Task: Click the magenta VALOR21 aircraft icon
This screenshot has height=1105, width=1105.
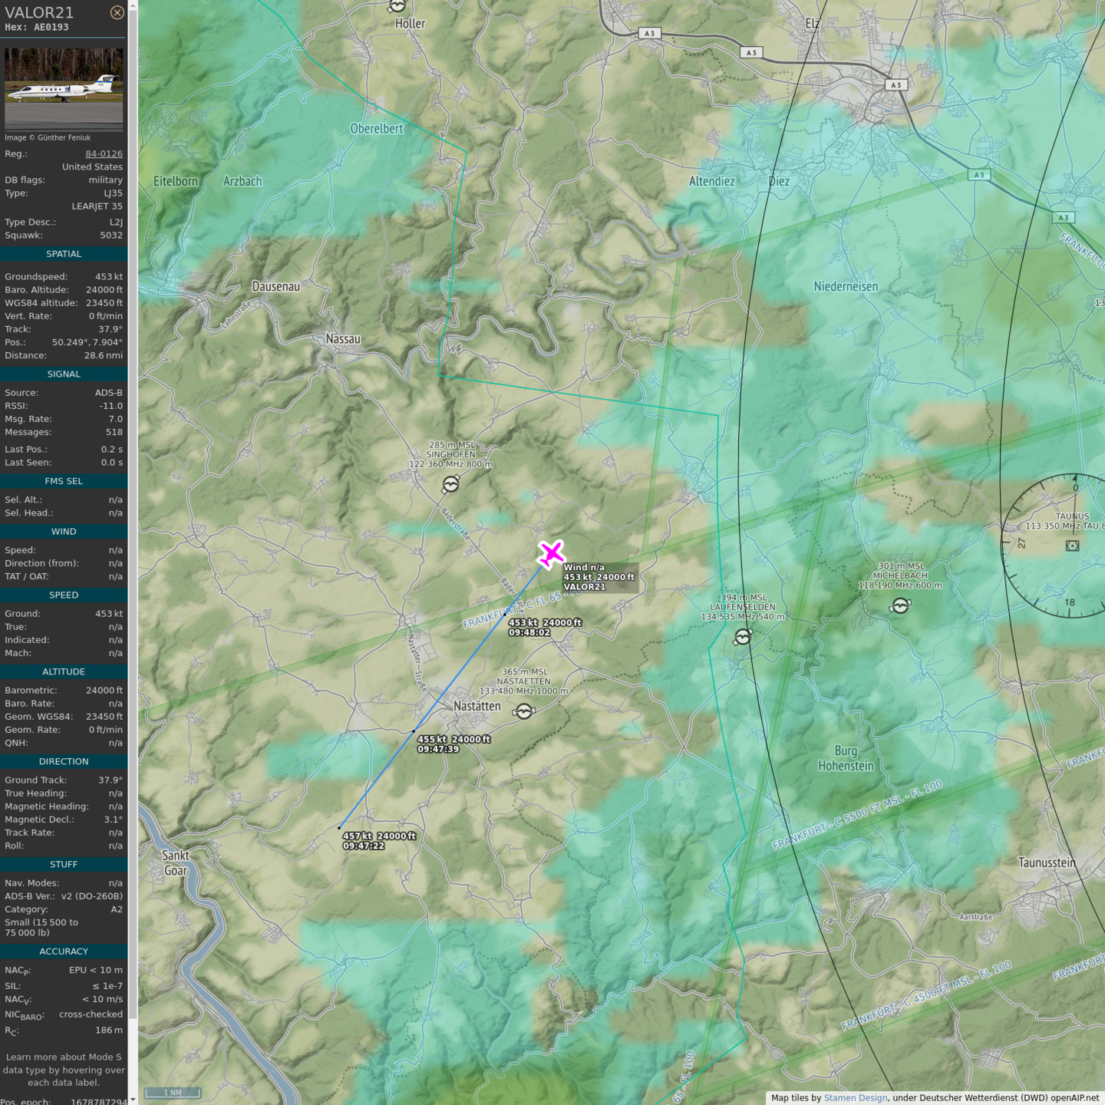Action: coord(550,554)
